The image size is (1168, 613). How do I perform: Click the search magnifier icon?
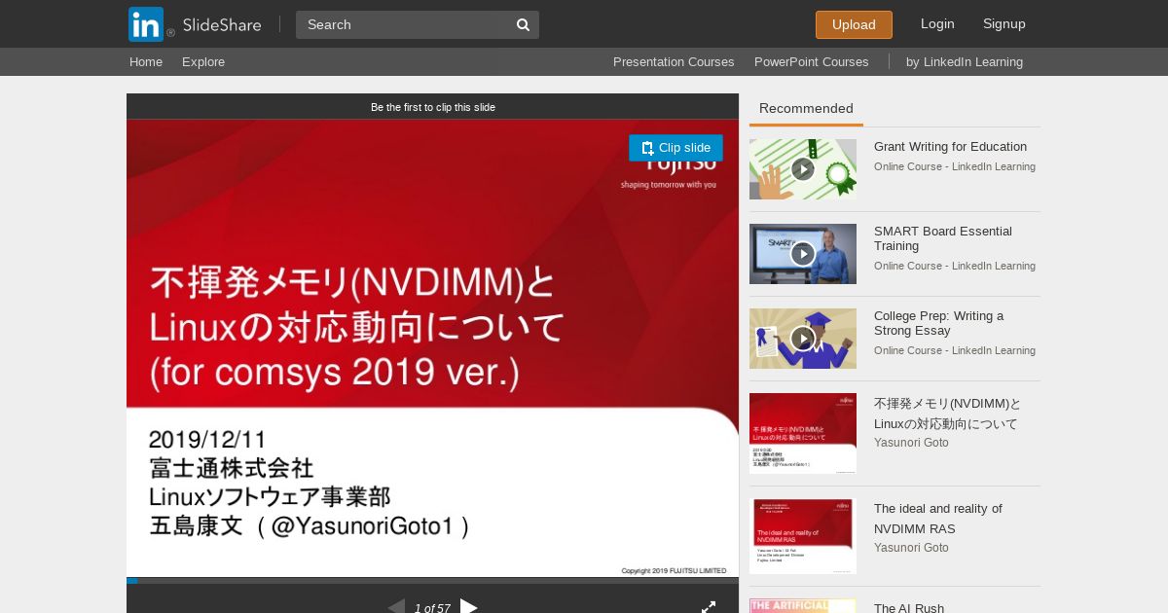523,24
